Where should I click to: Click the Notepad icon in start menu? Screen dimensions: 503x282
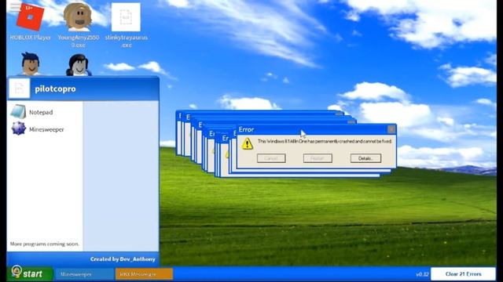(18, 111)
